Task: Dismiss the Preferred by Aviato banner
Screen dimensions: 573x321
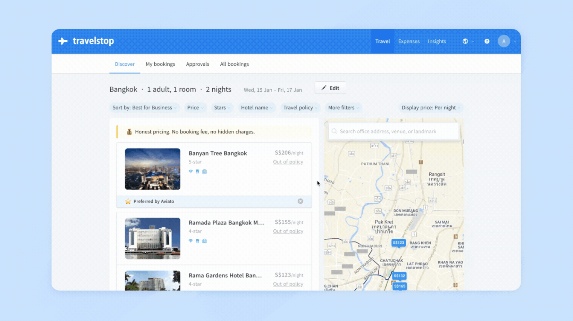Action: click(x=300, y=201)
